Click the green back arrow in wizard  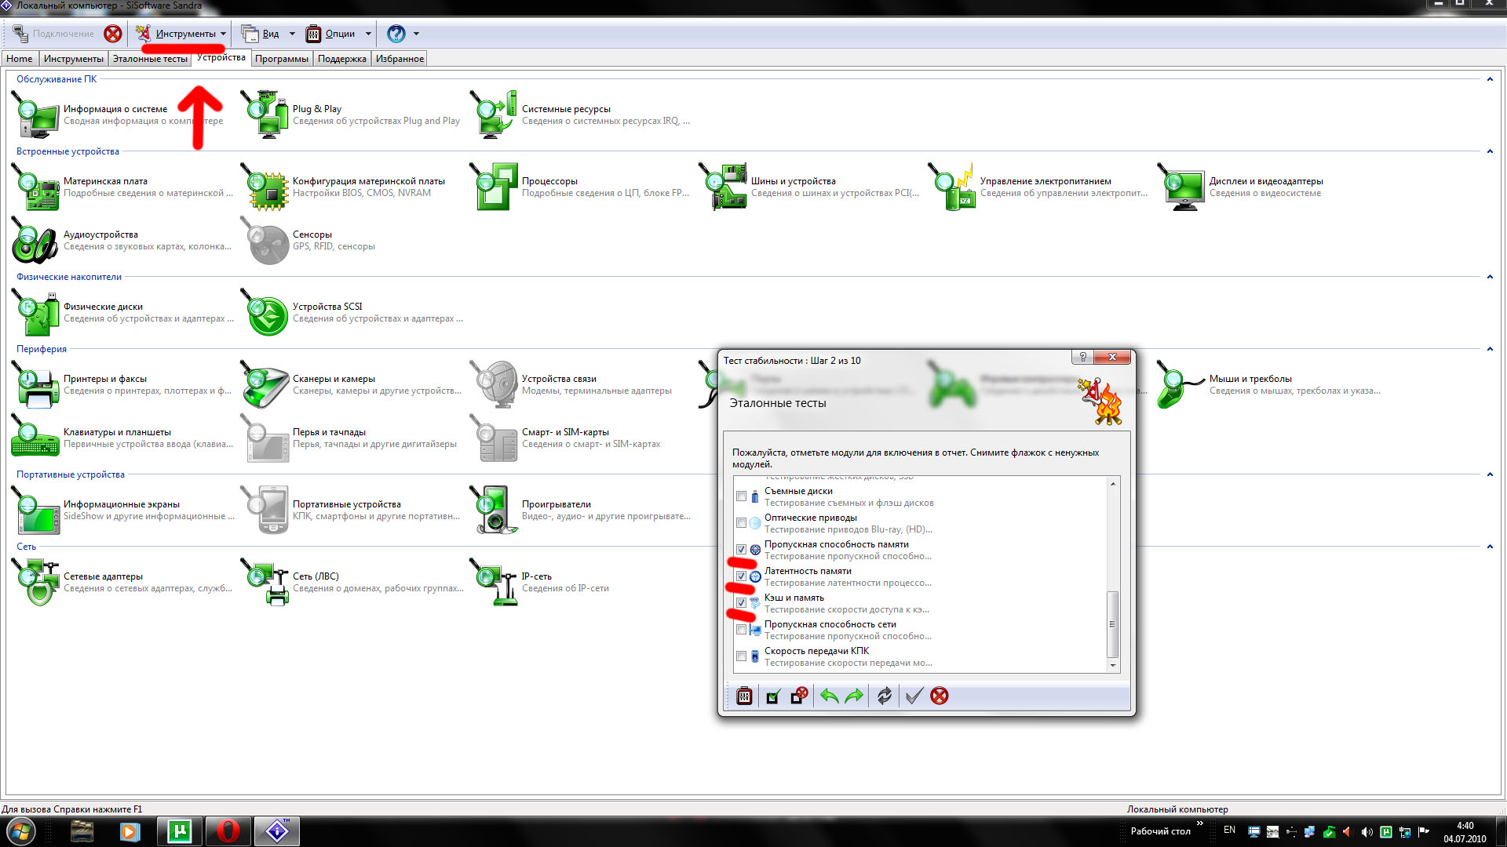pyautogui.click(x=829, y=696)
